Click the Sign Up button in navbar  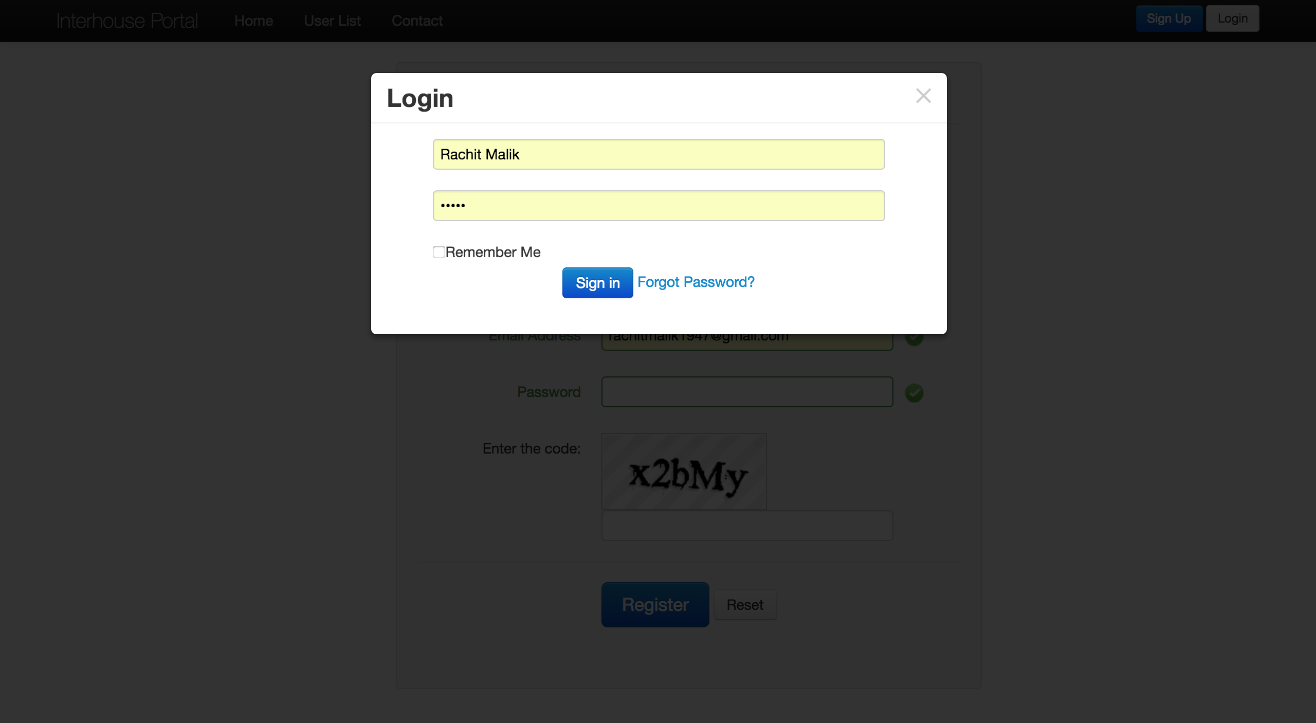[1168, 19]
